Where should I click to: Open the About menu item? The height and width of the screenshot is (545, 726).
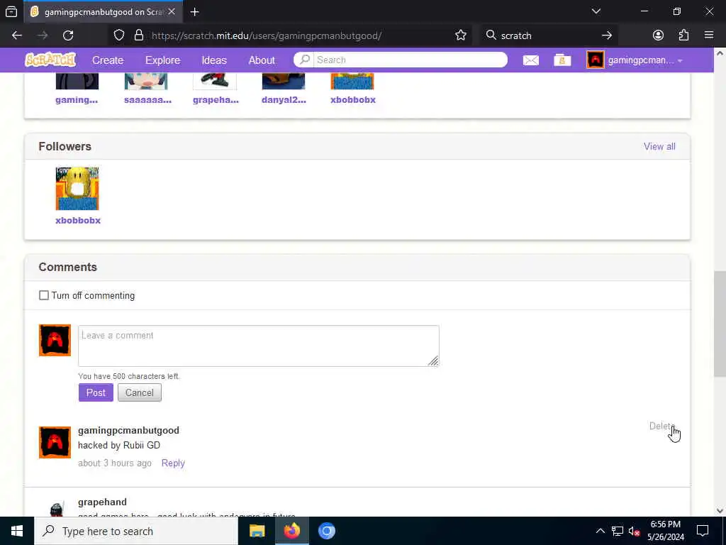pyautogui.click(x=262, y=60)
